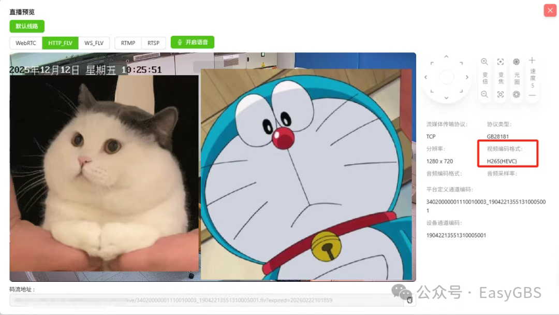Move camera to upper-left diagonal

[x=432, y=63]
